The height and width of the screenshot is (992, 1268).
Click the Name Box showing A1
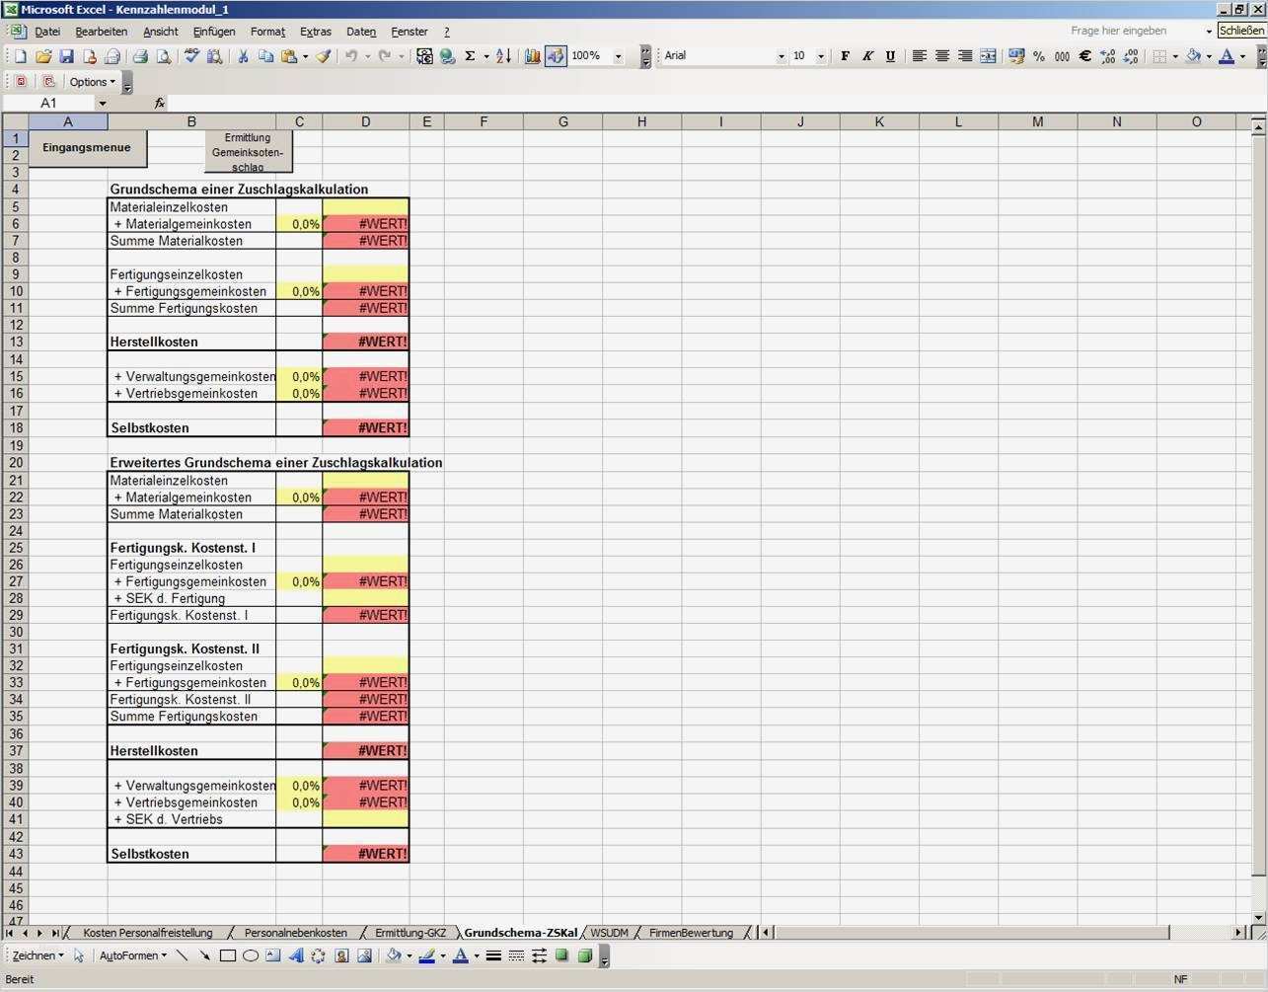coord(48,103)
